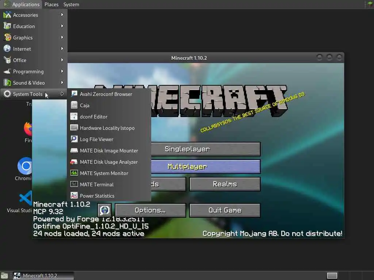Click the top-right panel tray icon
This screenshot has width=374, height=280.
[369, 4]
